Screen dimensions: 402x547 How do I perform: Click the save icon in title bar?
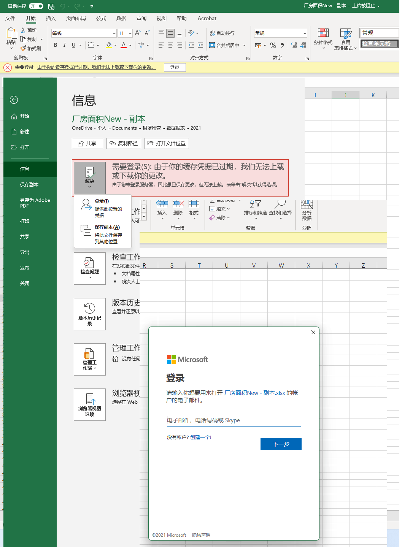51,6
